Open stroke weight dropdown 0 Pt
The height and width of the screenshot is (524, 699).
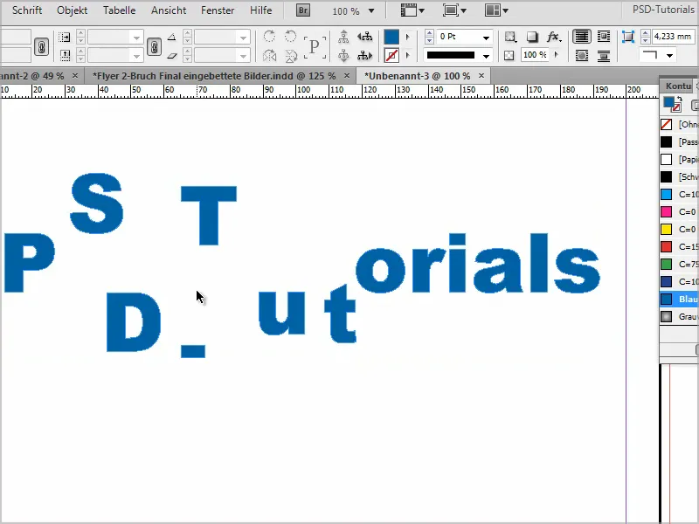click(486, 38)
